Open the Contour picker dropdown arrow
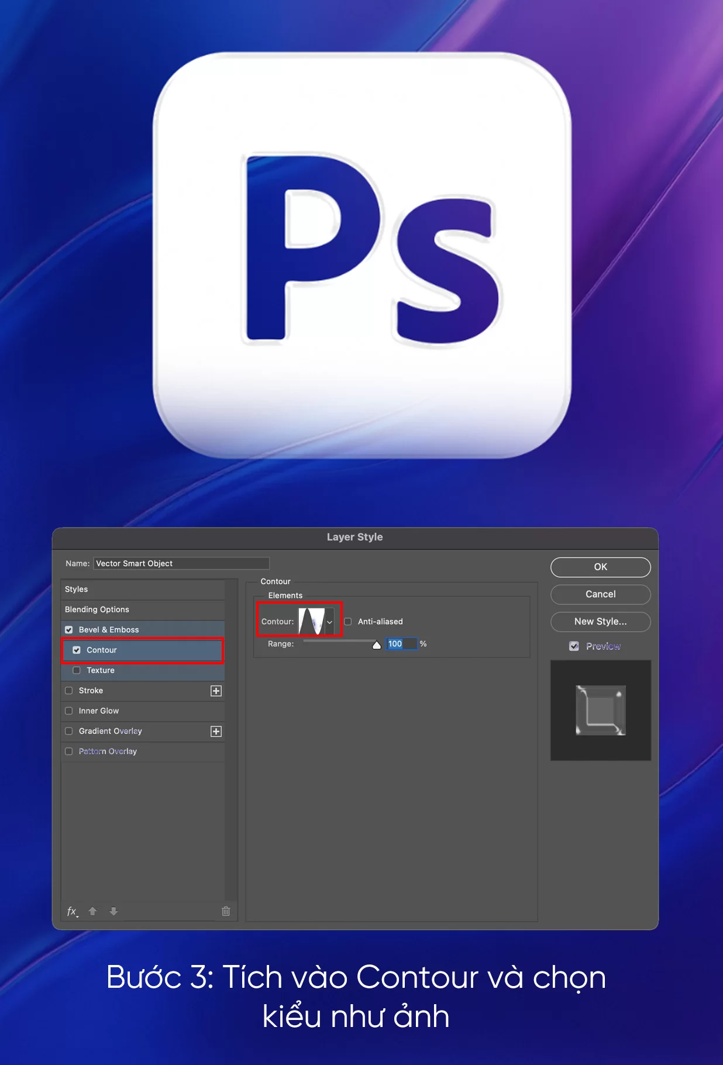This screenshot has width=723, height=1065. coord(330,622)
